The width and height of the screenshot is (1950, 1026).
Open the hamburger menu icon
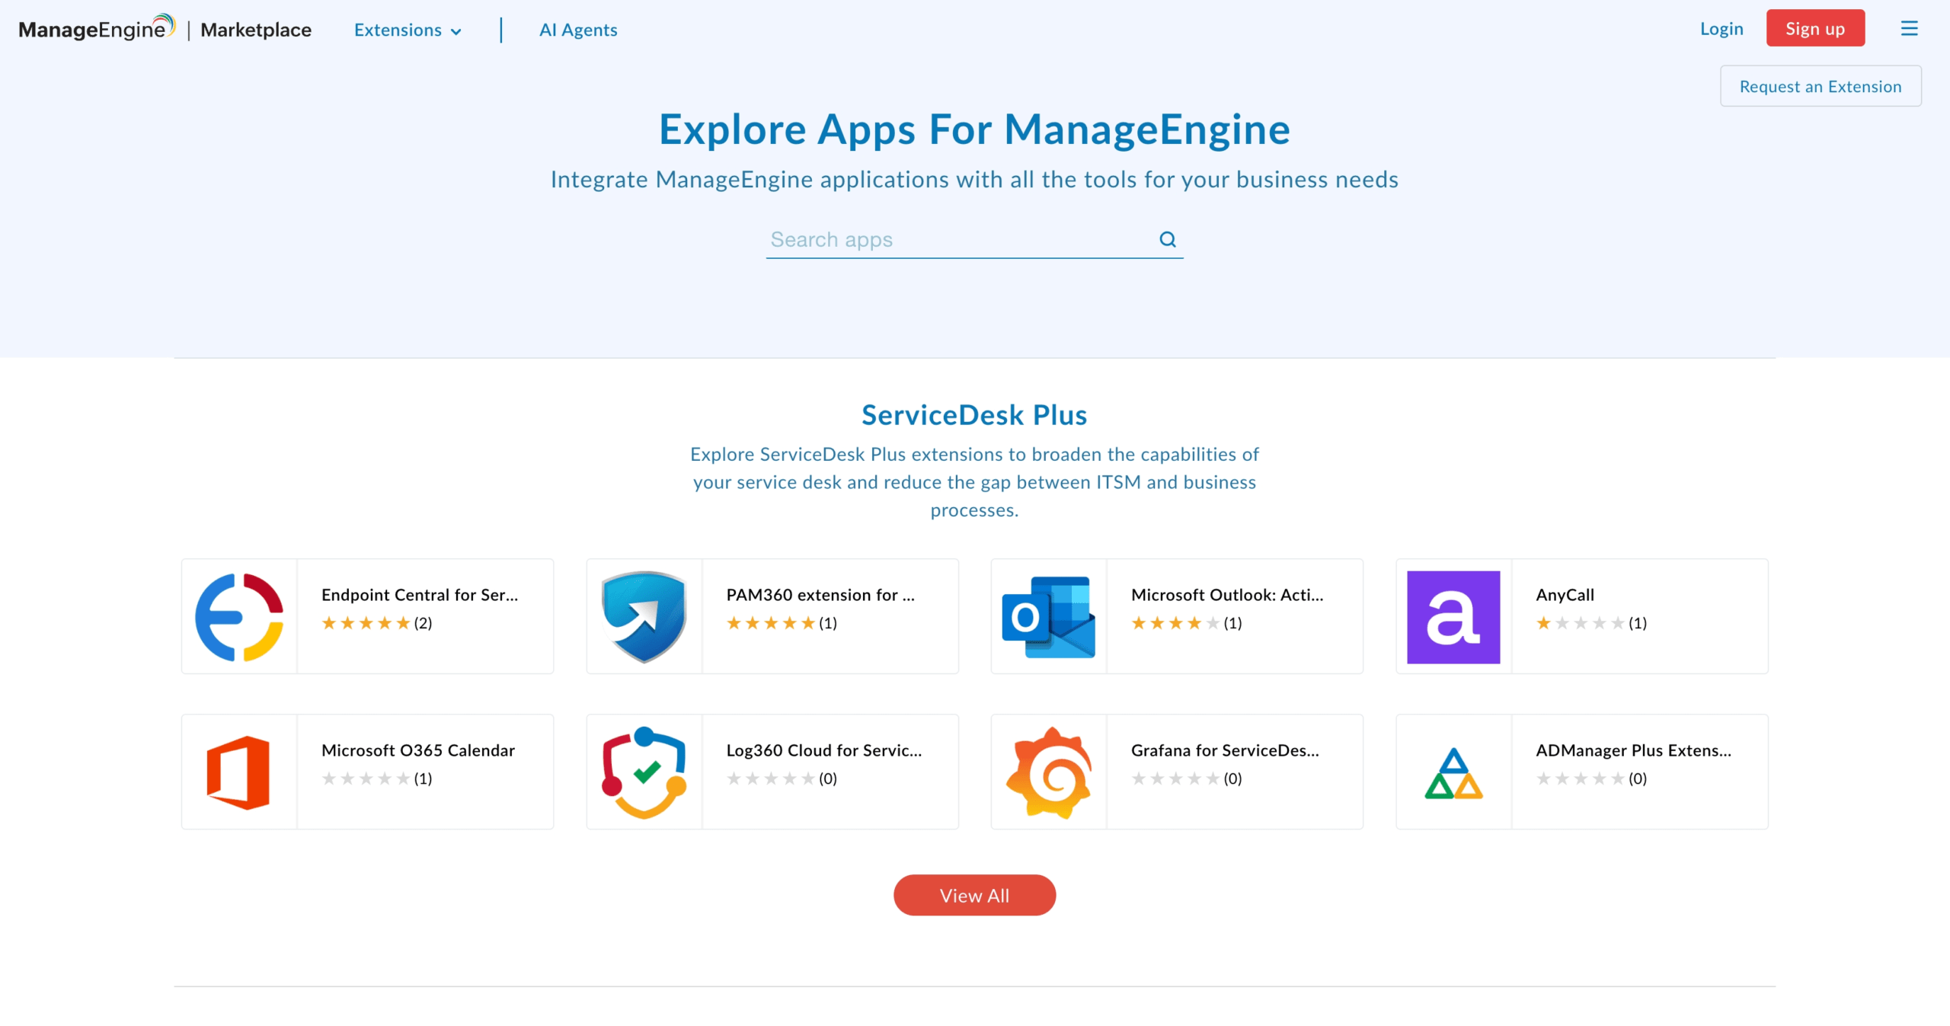click(1909, 28)
